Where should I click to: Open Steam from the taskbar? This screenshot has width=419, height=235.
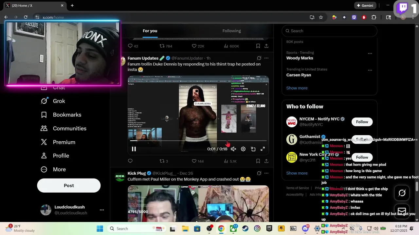pyautogui.click(x=245, y=228)
